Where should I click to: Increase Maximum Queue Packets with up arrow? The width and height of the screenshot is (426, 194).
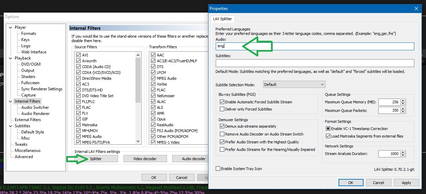pos(403,109)
